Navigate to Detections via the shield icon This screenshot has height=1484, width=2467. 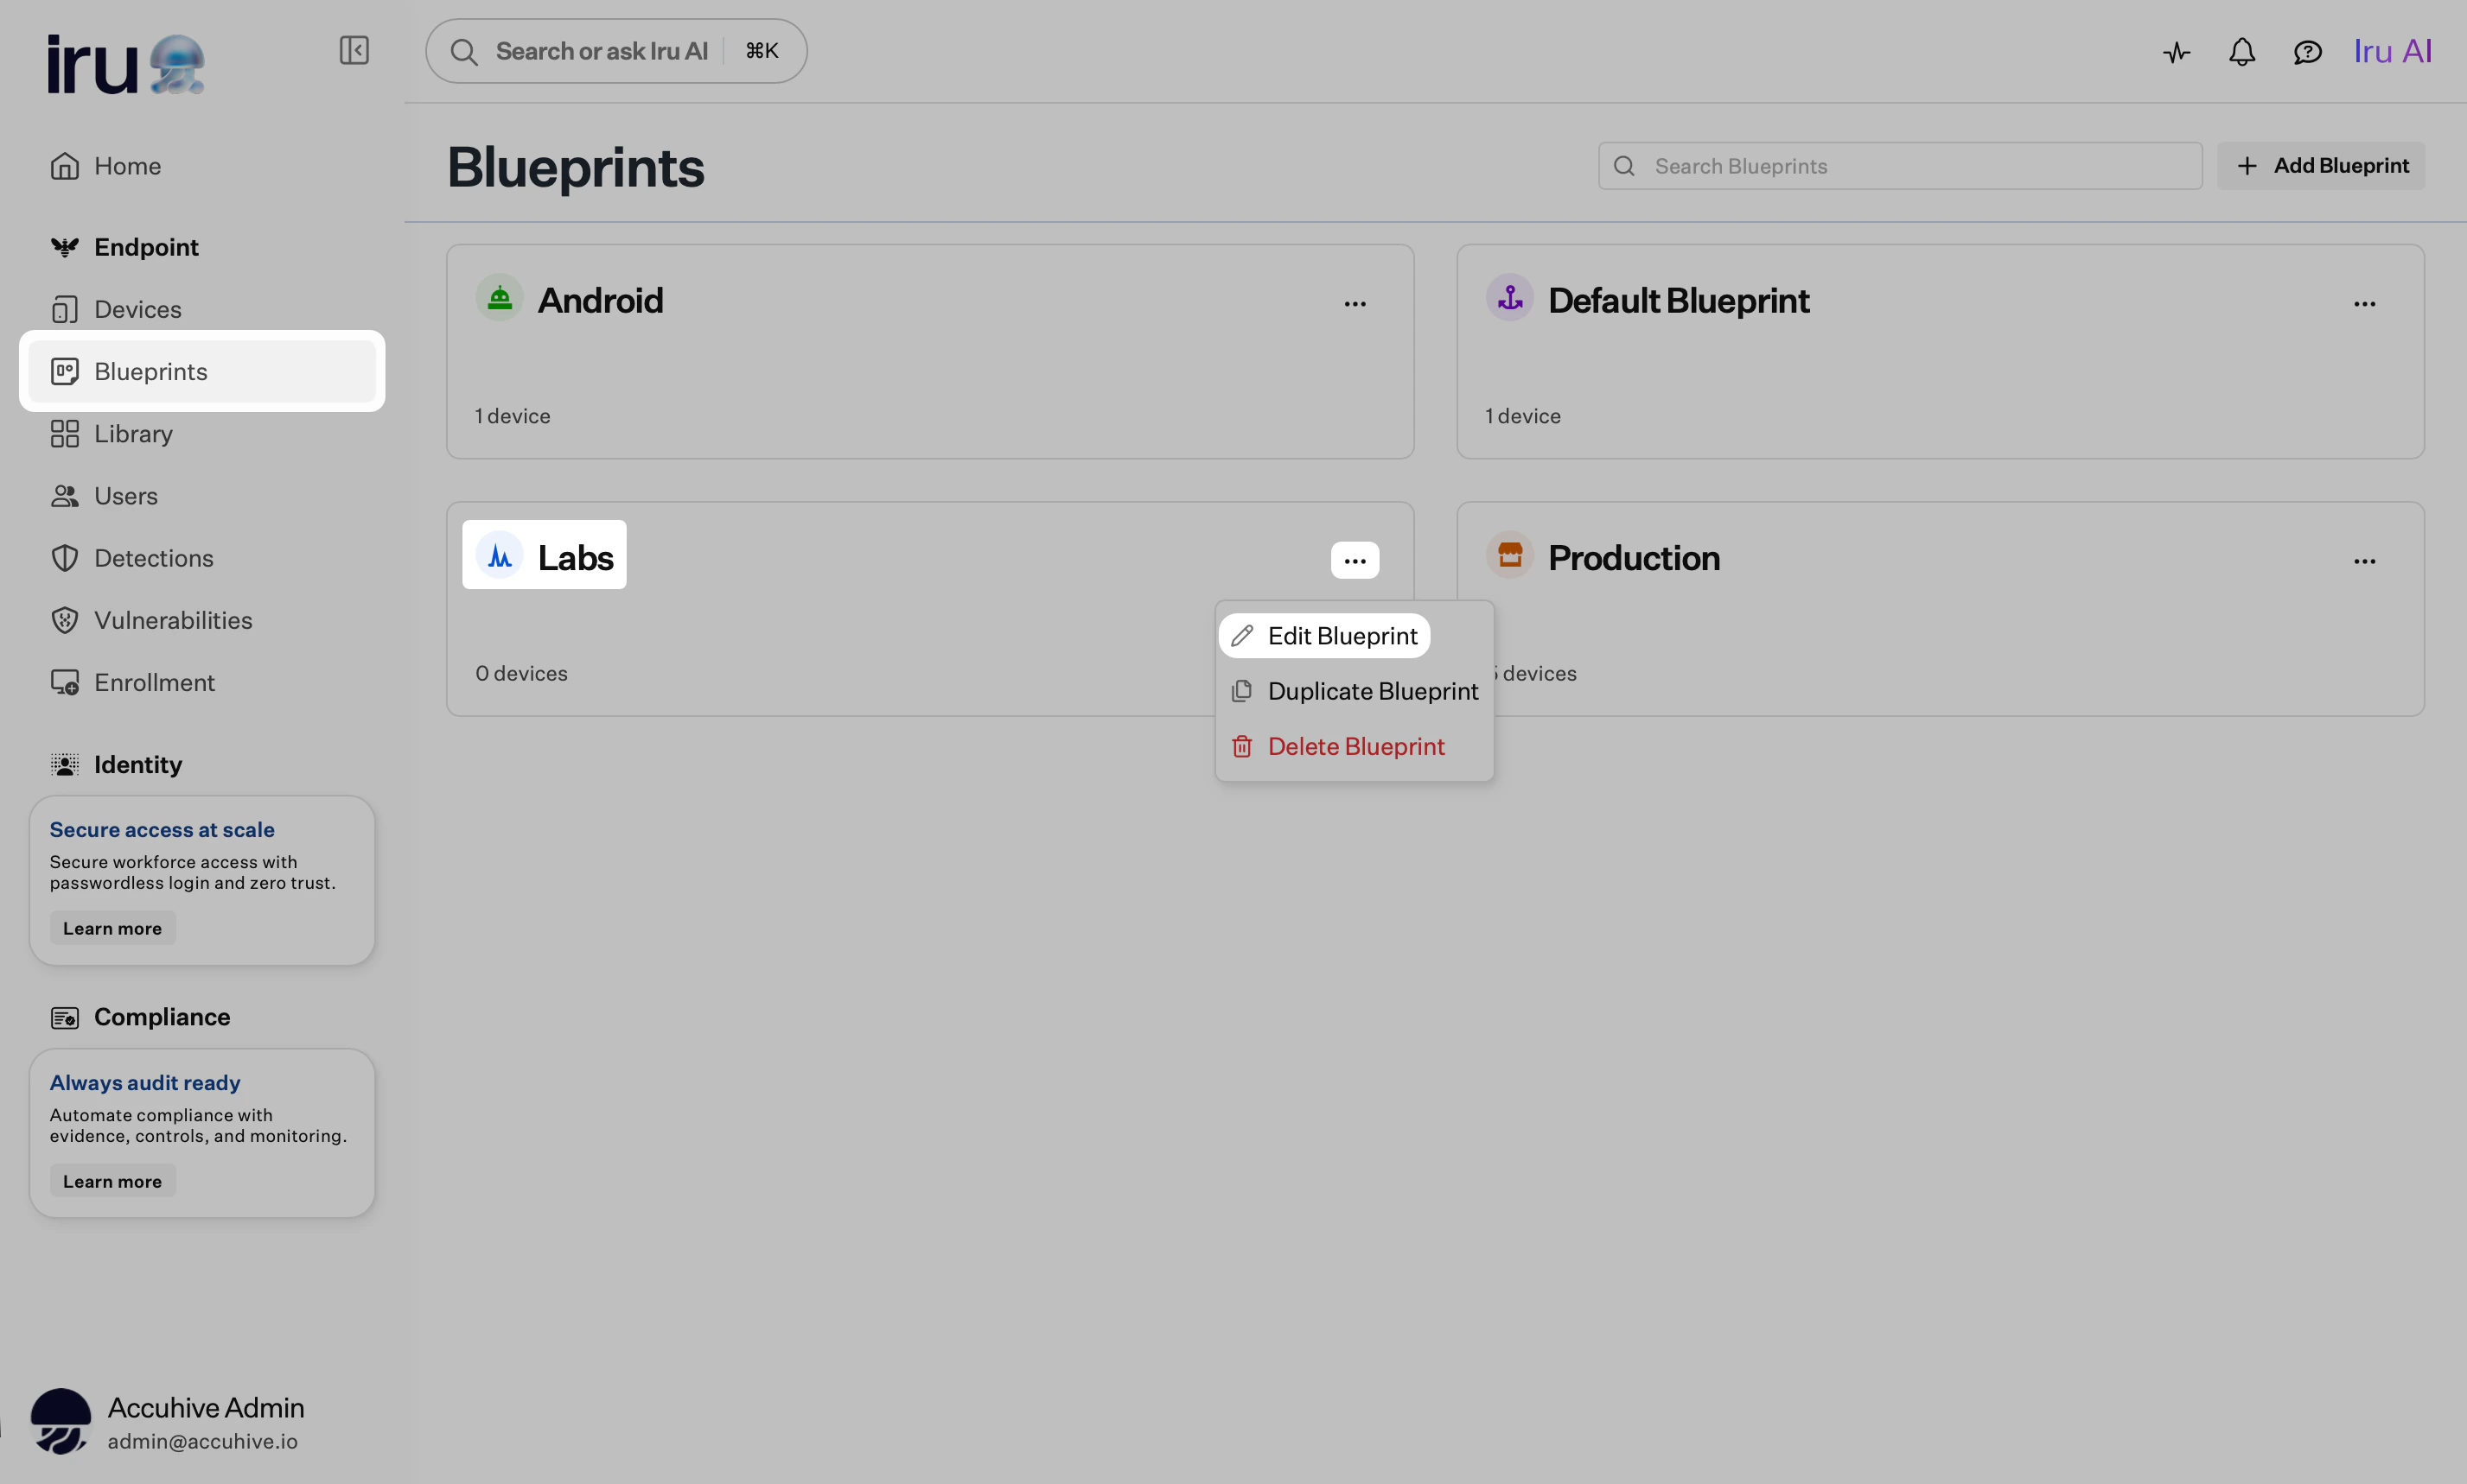[153, 558]
